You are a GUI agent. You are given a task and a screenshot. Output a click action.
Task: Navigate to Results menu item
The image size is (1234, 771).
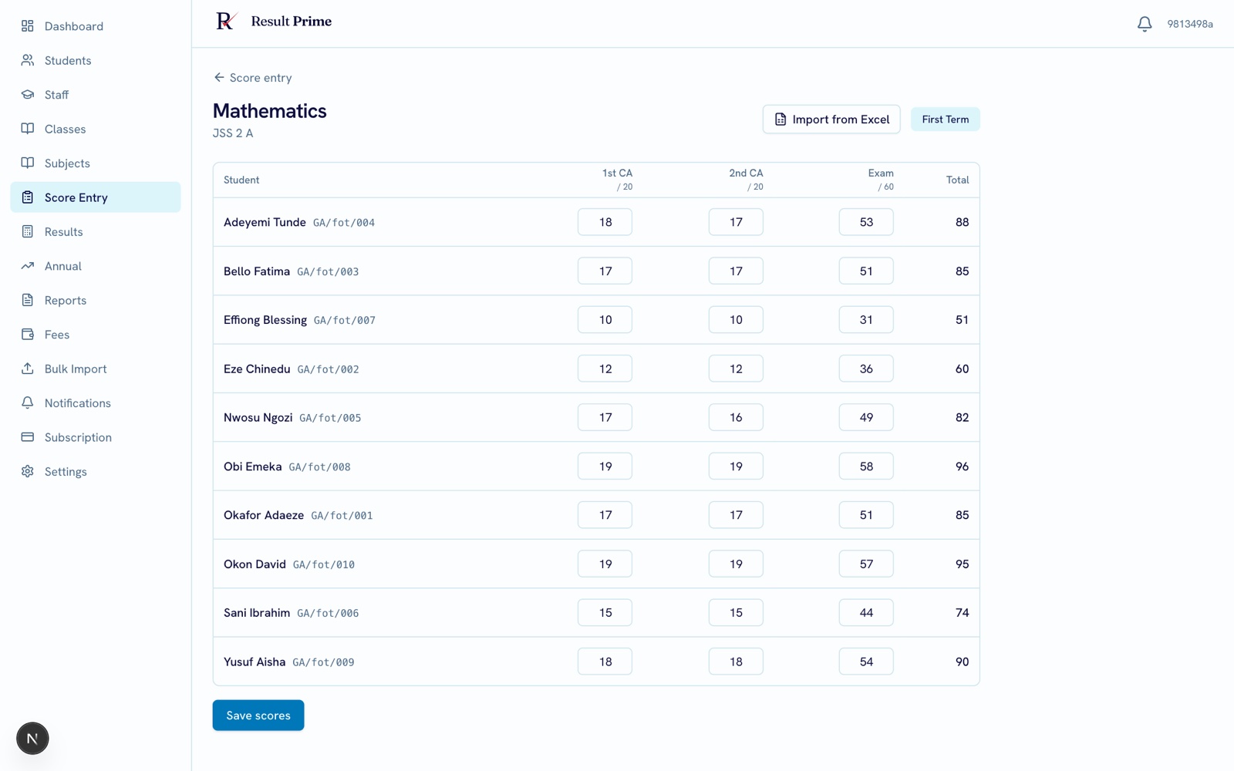tap(96, 231)
